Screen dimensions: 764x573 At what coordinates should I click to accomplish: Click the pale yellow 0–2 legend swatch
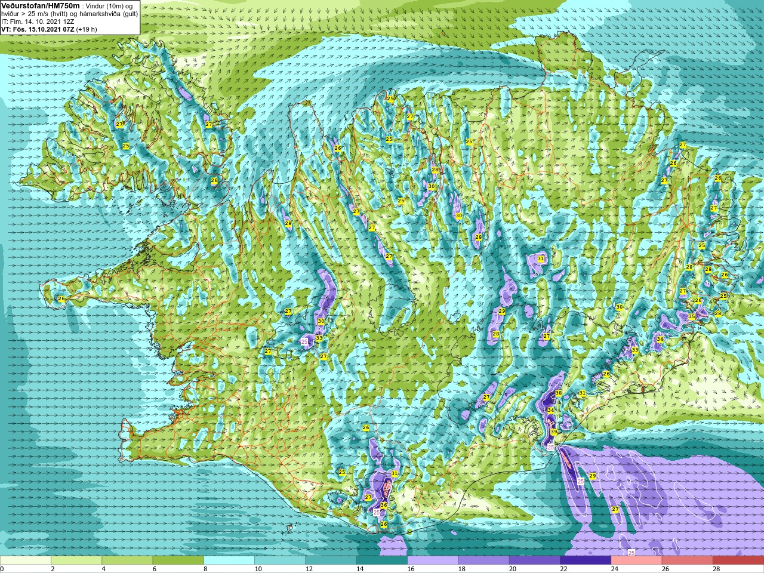click(26, 560)
